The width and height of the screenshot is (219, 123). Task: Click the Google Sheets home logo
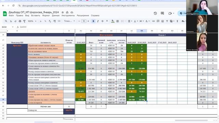tap(5, 14)
